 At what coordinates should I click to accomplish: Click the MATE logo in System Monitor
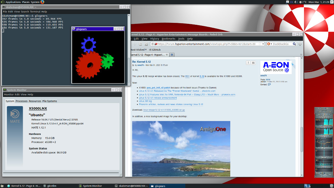[x=15, y=116]
